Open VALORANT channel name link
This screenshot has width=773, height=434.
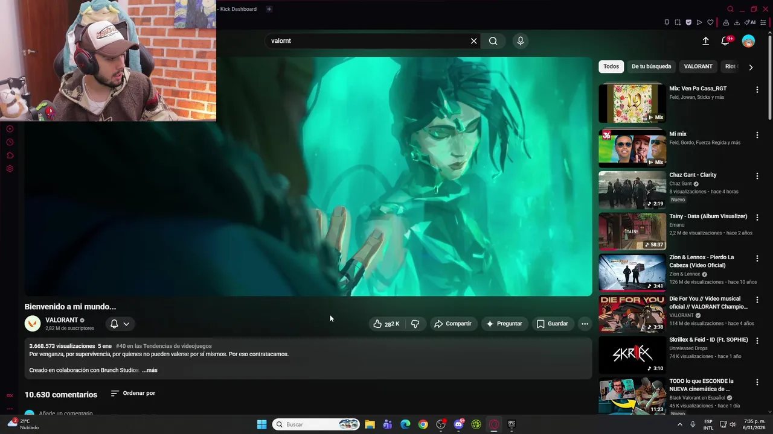tap(62, 320)
